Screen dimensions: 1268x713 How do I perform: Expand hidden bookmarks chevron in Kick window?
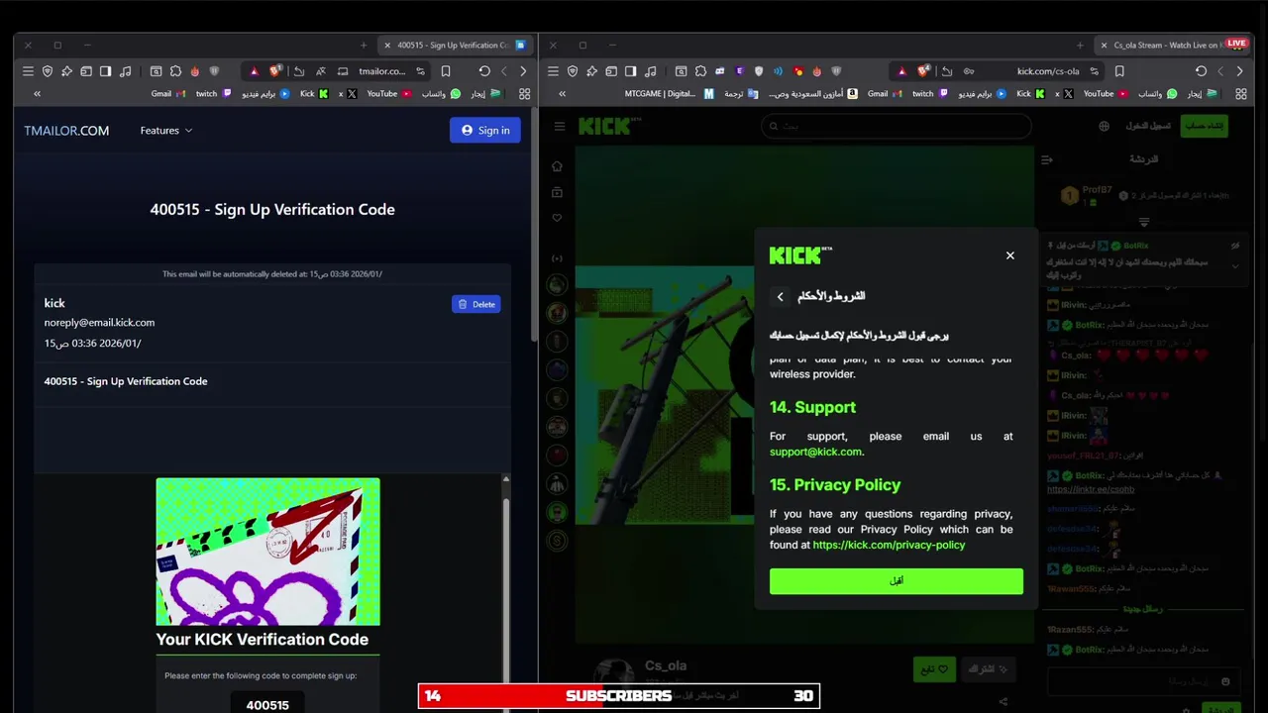pos(562,94)
